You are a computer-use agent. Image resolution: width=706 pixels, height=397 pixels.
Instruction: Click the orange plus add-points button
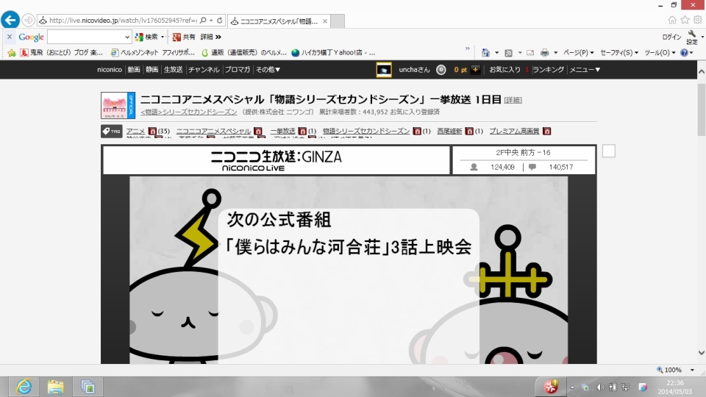476,70
